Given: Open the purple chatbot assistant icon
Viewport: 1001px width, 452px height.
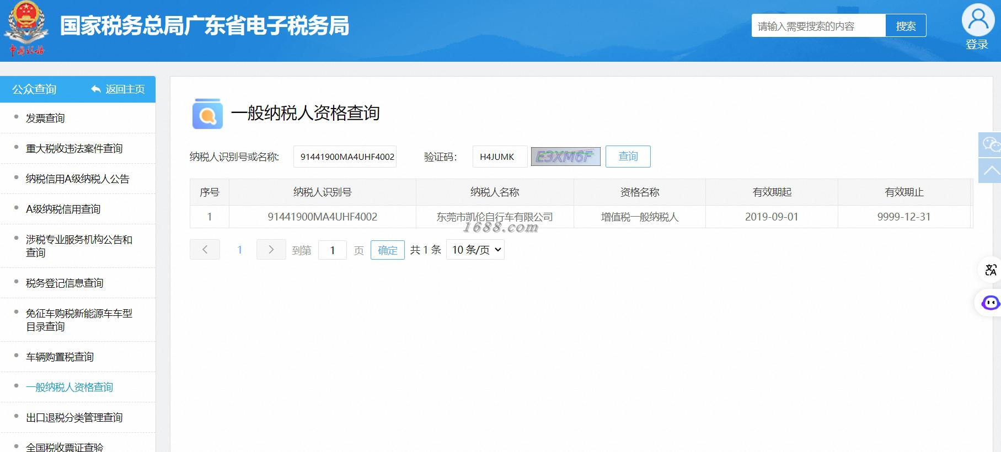Looking at the screenshot, I should click(x=990, y=303).
